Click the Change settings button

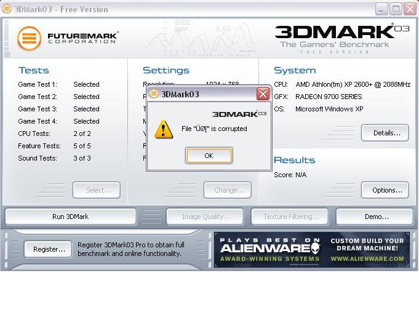point(228,190)
